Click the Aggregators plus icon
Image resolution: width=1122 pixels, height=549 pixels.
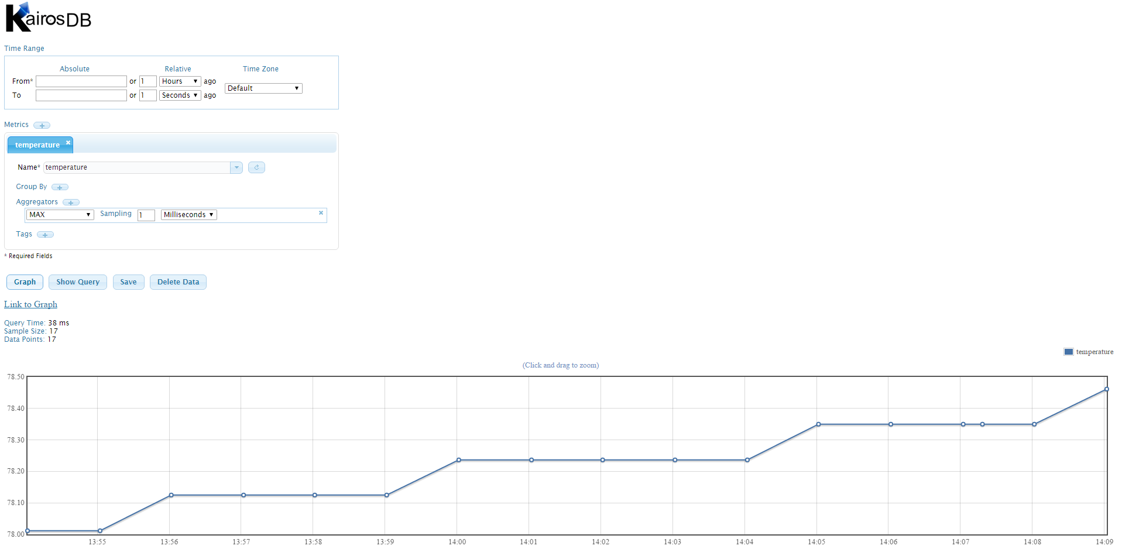71,202
